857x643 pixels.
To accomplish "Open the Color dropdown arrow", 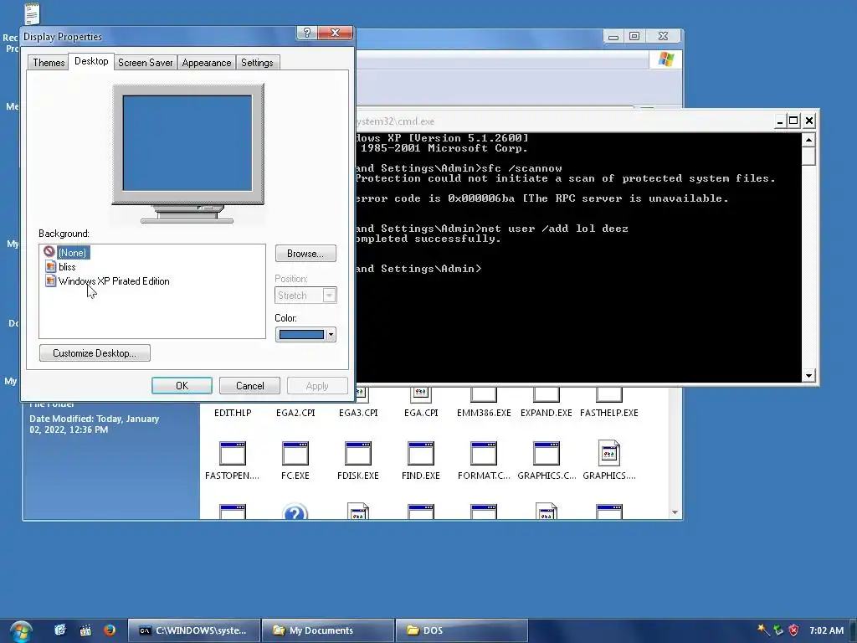I will (331, 335).
